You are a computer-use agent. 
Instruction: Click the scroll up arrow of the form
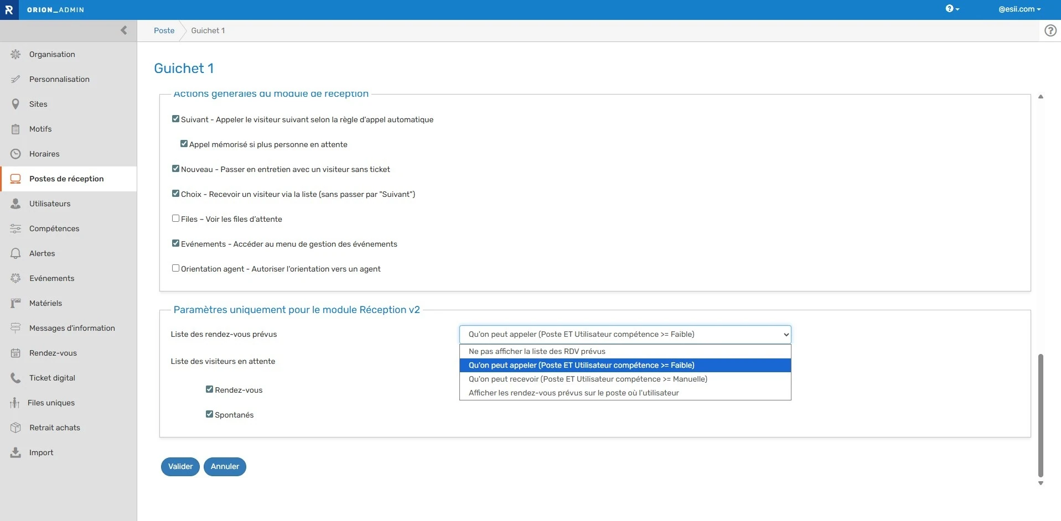(x=1041, y=97)
